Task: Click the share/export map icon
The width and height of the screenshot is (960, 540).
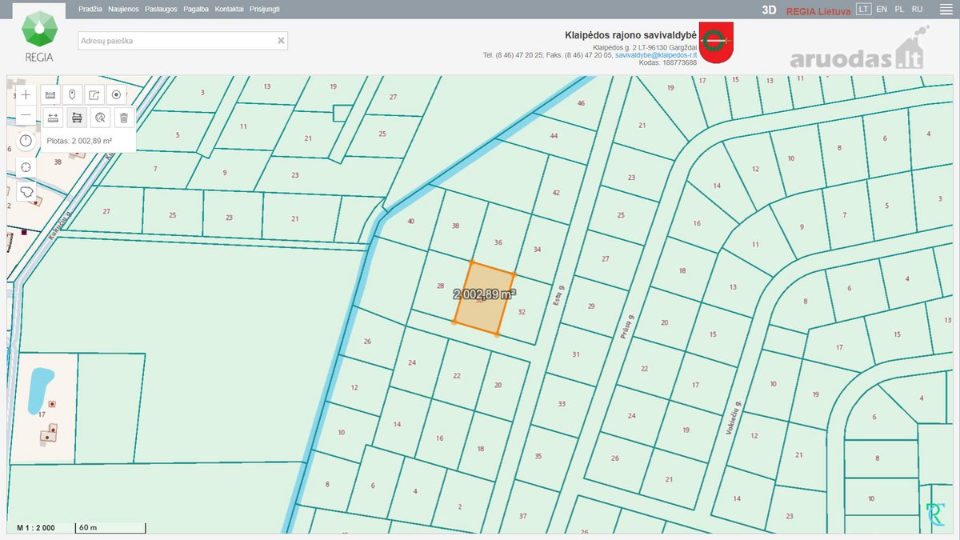Action: click(94, 94)
